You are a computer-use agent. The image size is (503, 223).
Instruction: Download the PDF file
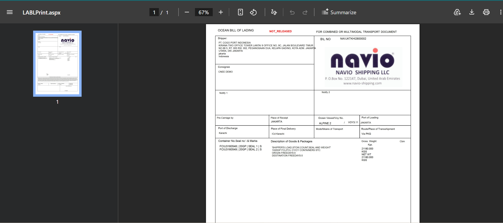pos(472,12)
